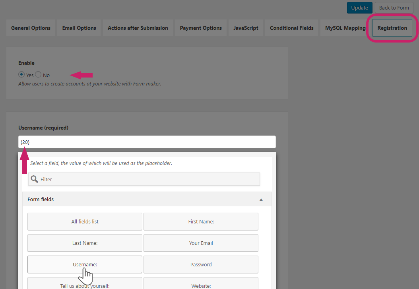This screenshot has height=289, width=419.
Task: Select the Website: field button
Action: [x=201, y=283]
